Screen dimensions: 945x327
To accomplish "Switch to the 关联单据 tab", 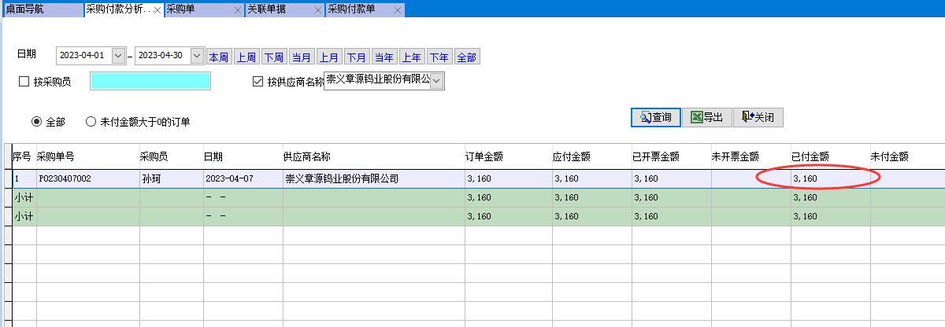I will pos(268,9).
